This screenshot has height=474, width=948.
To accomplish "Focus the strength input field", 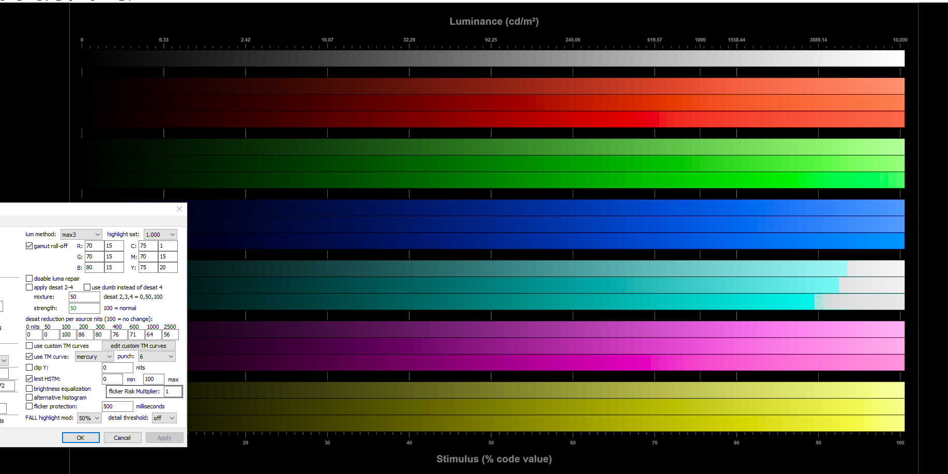I will pos(84,309).
